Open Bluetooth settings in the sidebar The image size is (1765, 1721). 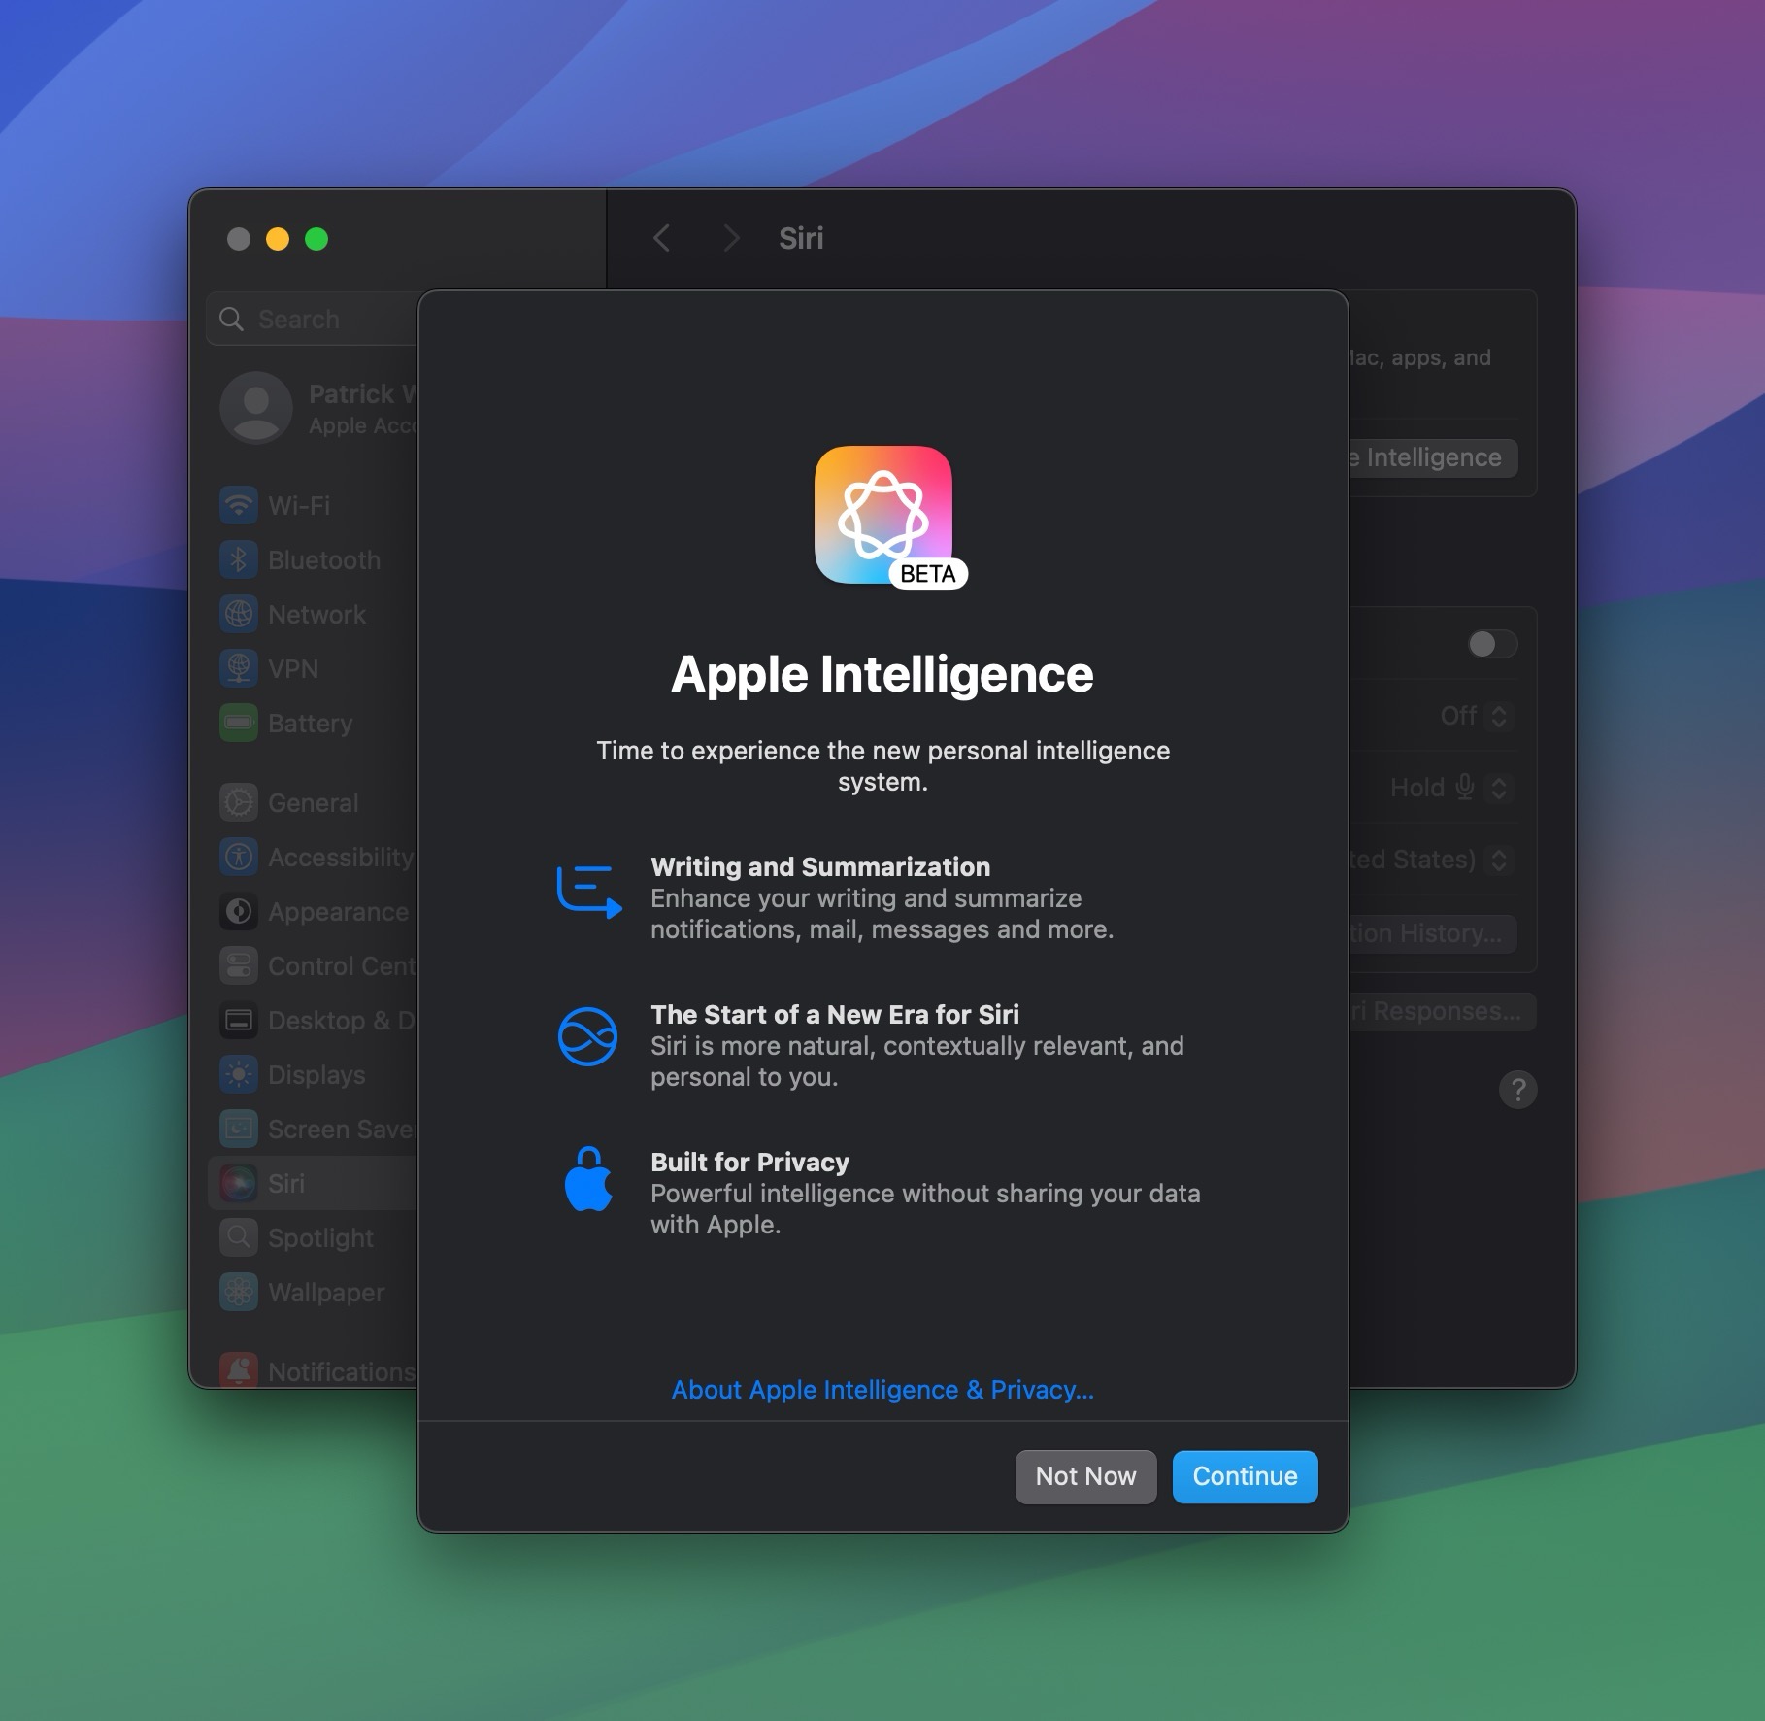[239, 559]
